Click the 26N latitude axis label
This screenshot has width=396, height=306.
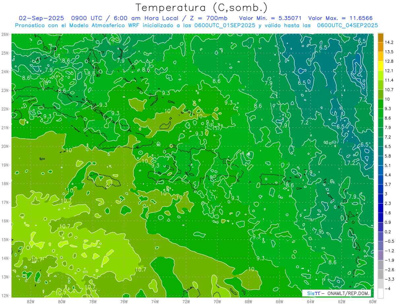point(5,34)
